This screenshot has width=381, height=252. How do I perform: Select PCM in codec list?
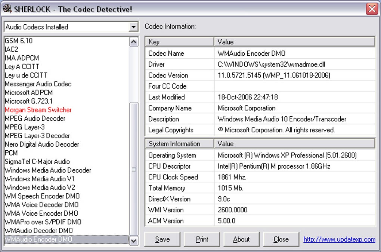11,153
